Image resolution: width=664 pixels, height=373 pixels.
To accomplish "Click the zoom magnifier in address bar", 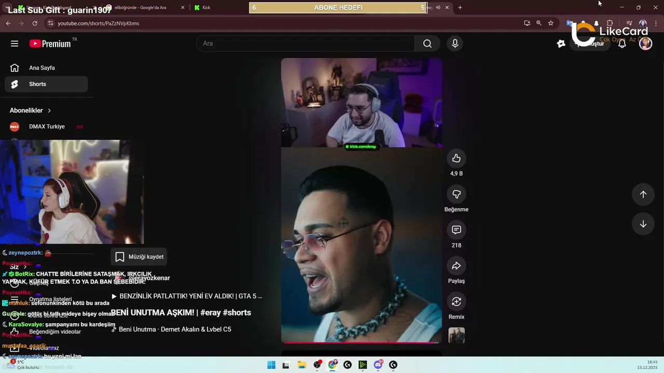I will pyautogui.click(x=538, y=23).
